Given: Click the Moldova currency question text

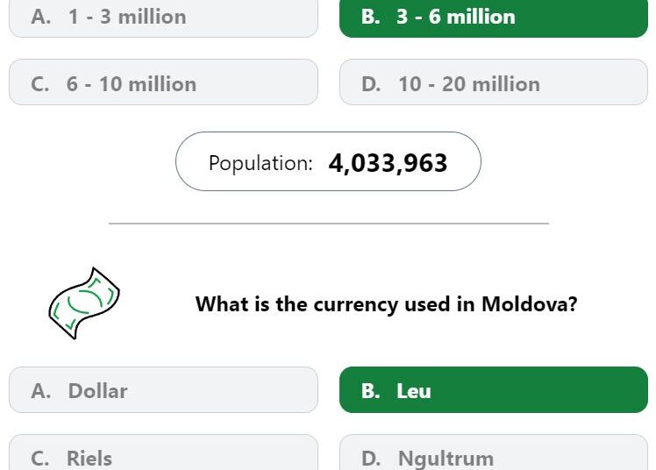Looking at the screenshot, I should tap(386, 303).
